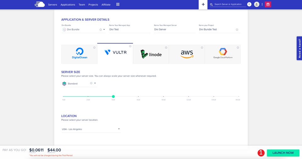This screenshot has width=302, height=159.
Task: Click the Standard stacked layers icon
Action: tap(64, 83)
